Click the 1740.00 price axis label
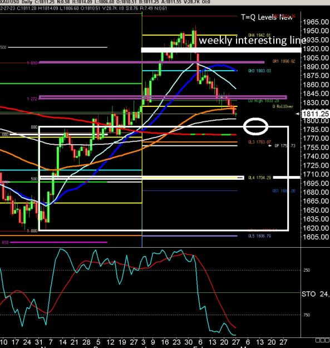The height and width of the screenshot is (348, 330). (316, 156)
